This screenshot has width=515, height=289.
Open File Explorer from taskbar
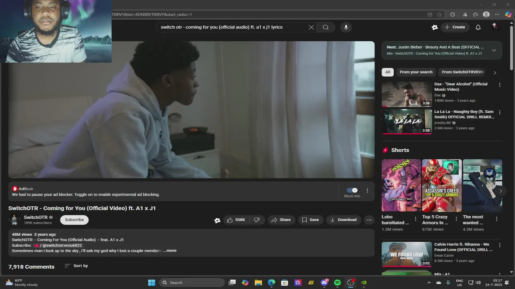point(258,283)
